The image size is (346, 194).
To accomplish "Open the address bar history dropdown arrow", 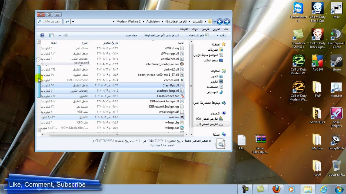I will click(73, 22).
